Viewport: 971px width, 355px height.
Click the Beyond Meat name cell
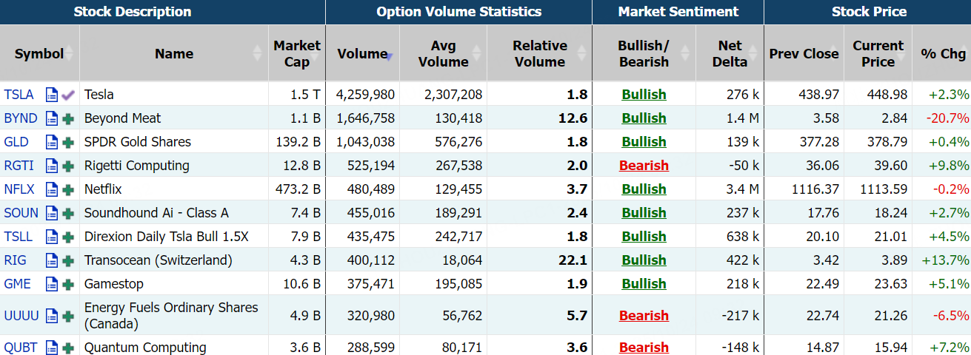click(123, 118)
